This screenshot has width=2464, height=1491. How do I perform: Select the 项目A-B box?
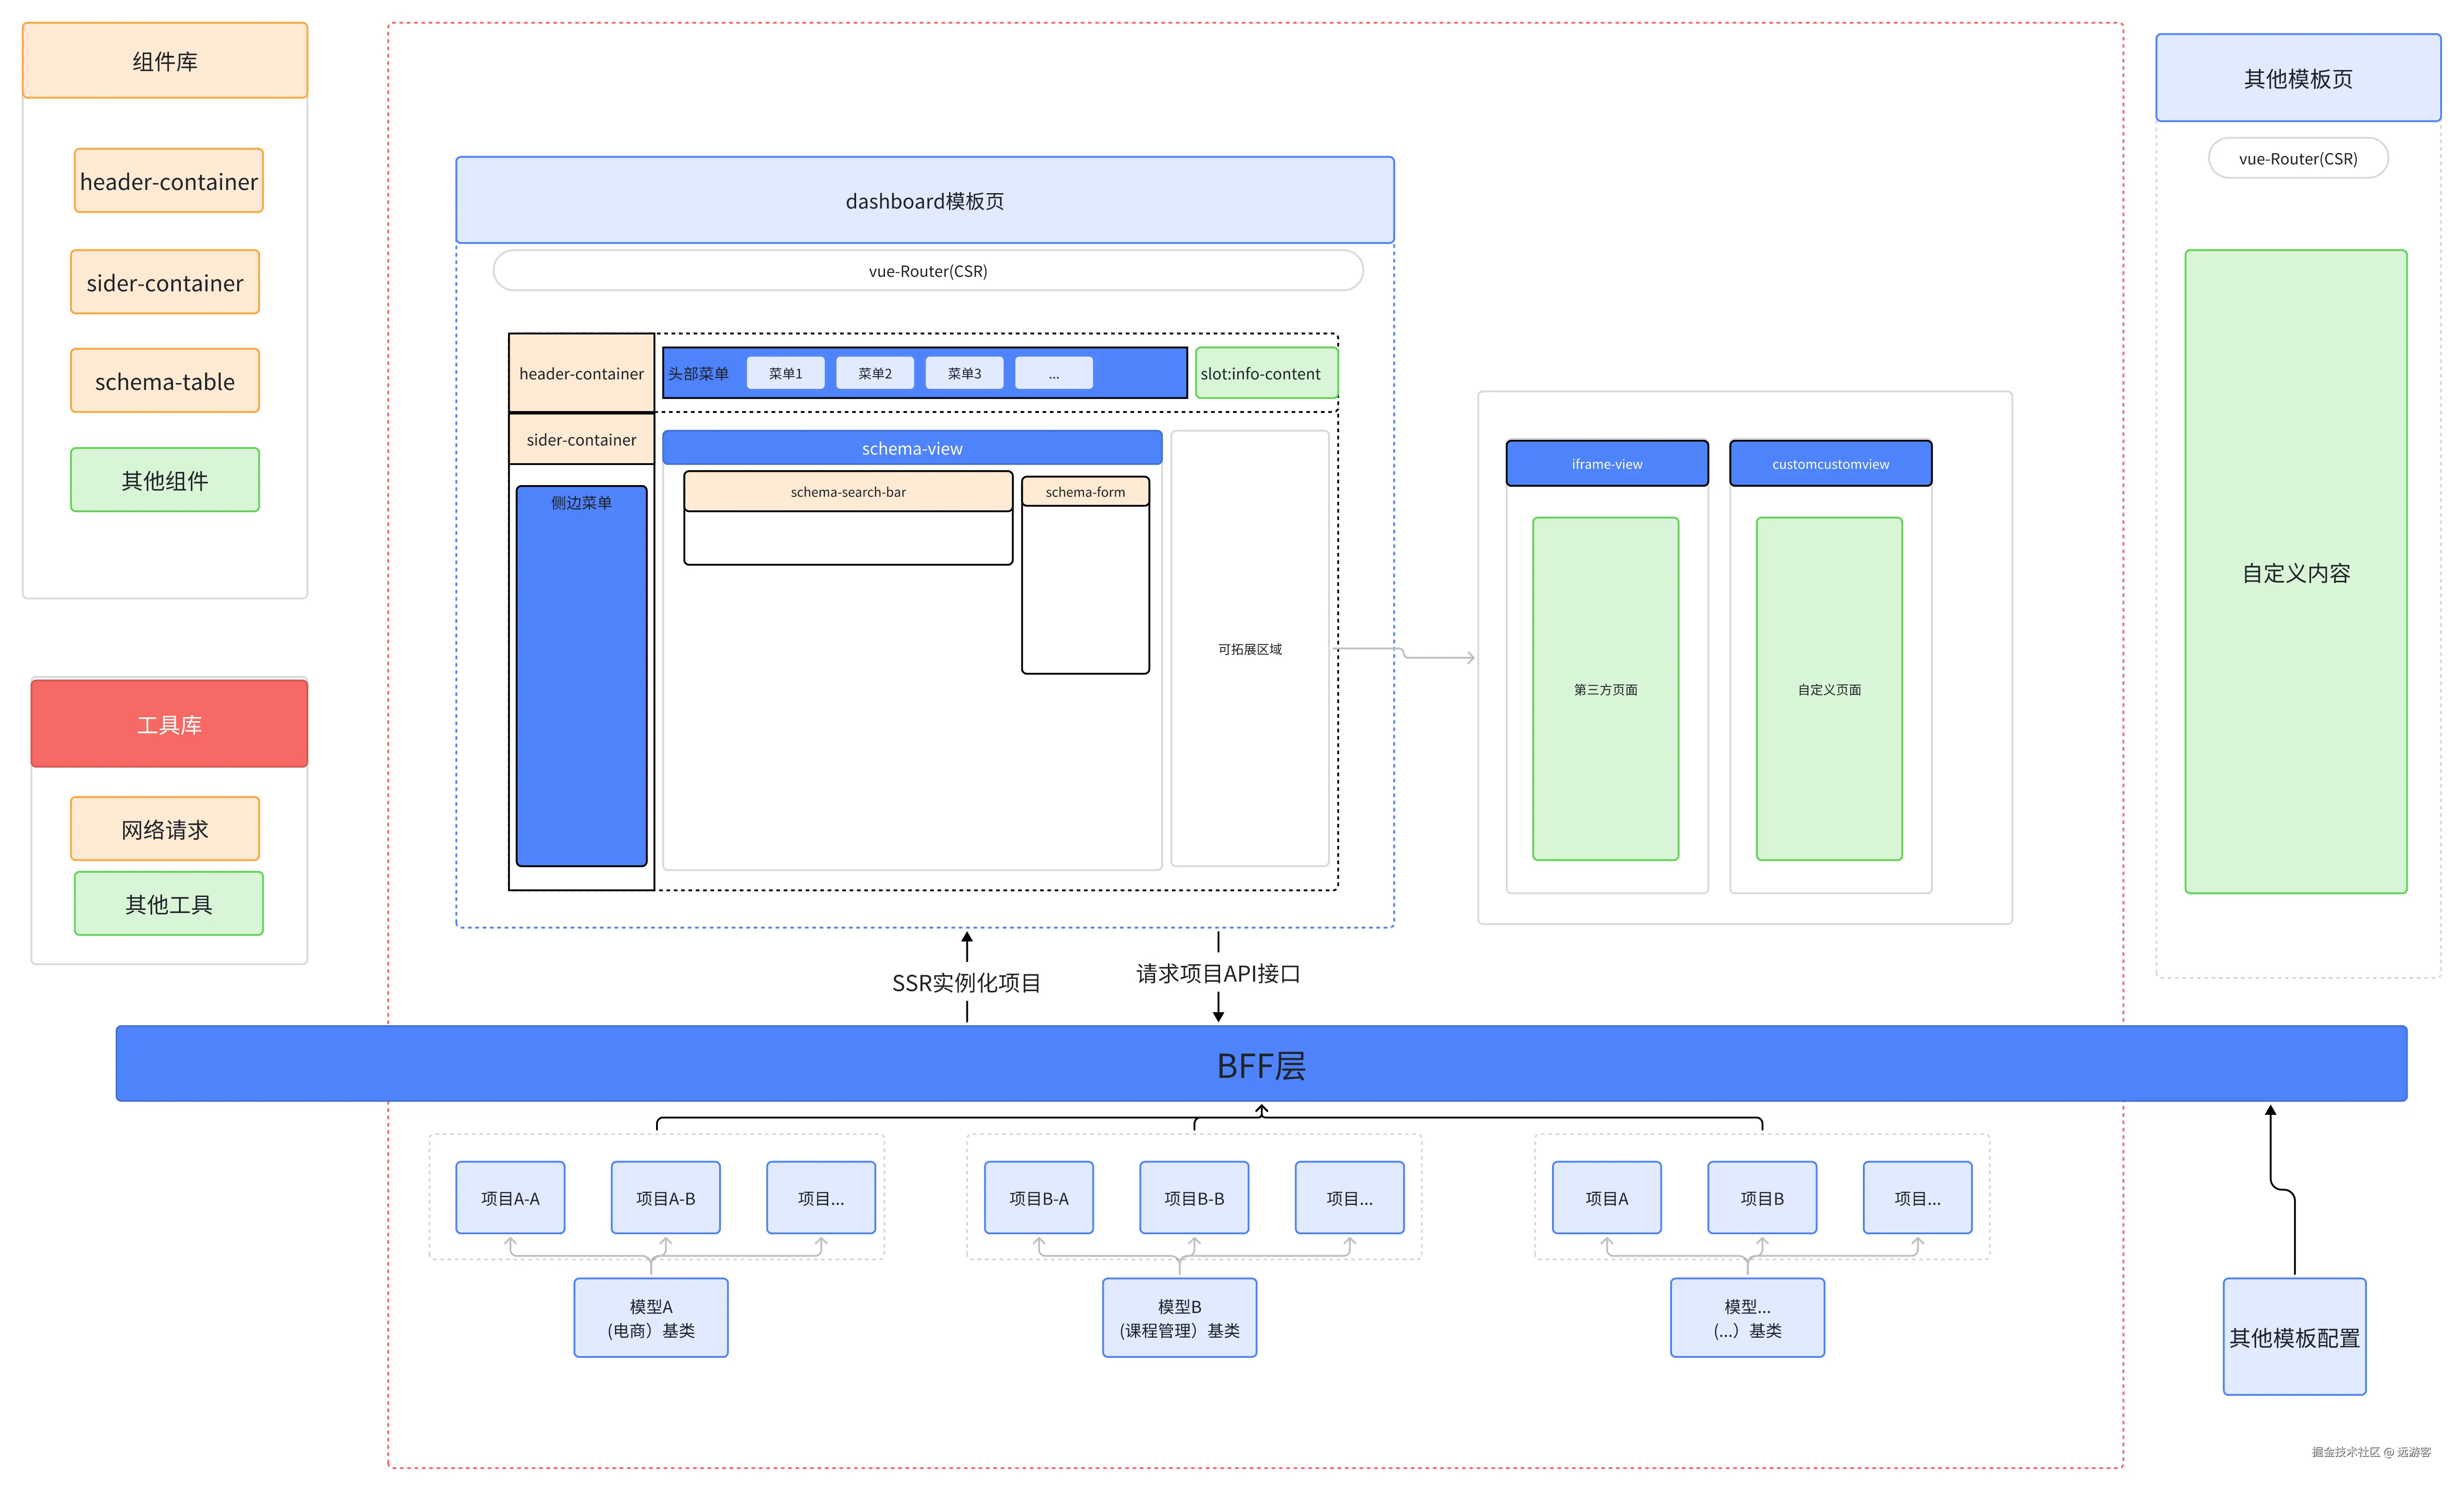coord(666,1197)
